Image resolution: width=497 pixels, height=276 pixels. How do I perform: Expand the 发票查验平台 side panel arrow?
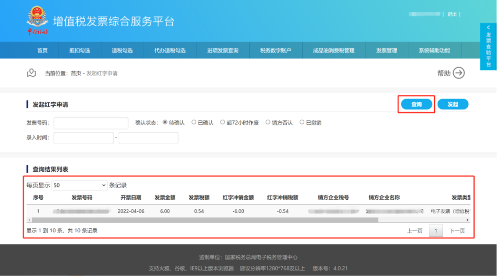pyautogui.click(x=488, y=28)
